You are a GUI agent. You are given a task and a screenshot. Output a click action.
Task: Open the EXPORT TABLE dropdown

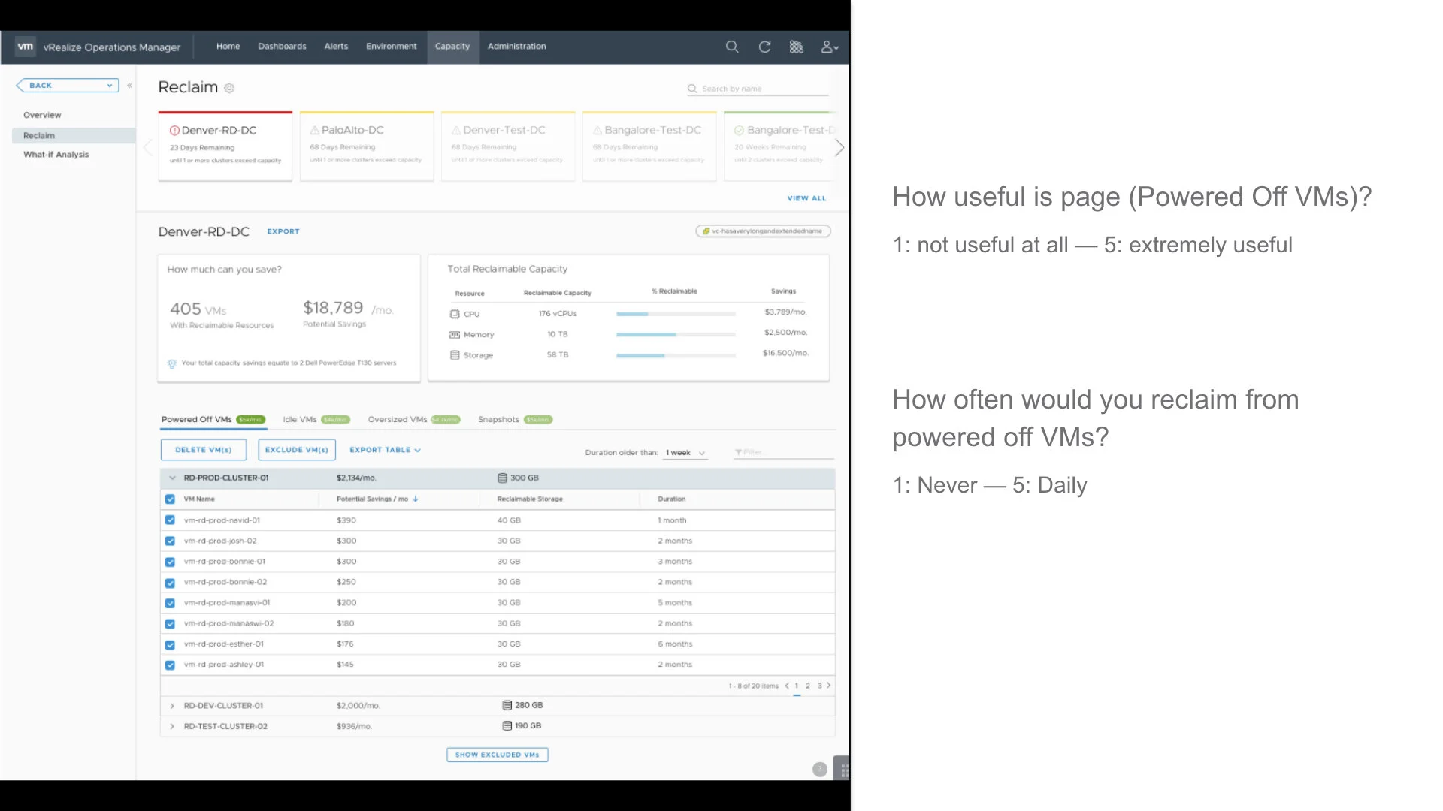(385, 450)
